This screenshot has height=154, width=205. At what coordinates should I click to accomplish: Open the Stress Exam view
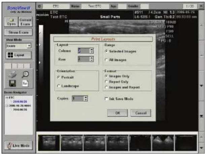click(x=18, y=32)
